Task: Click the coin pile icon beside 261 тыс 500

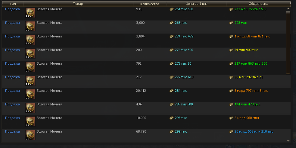Action: 172,9
